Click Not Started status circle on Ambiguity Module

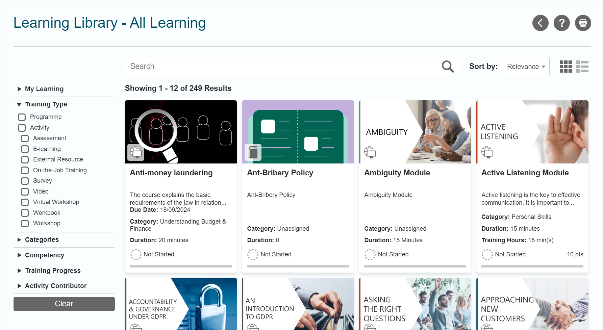coord(370,254)
